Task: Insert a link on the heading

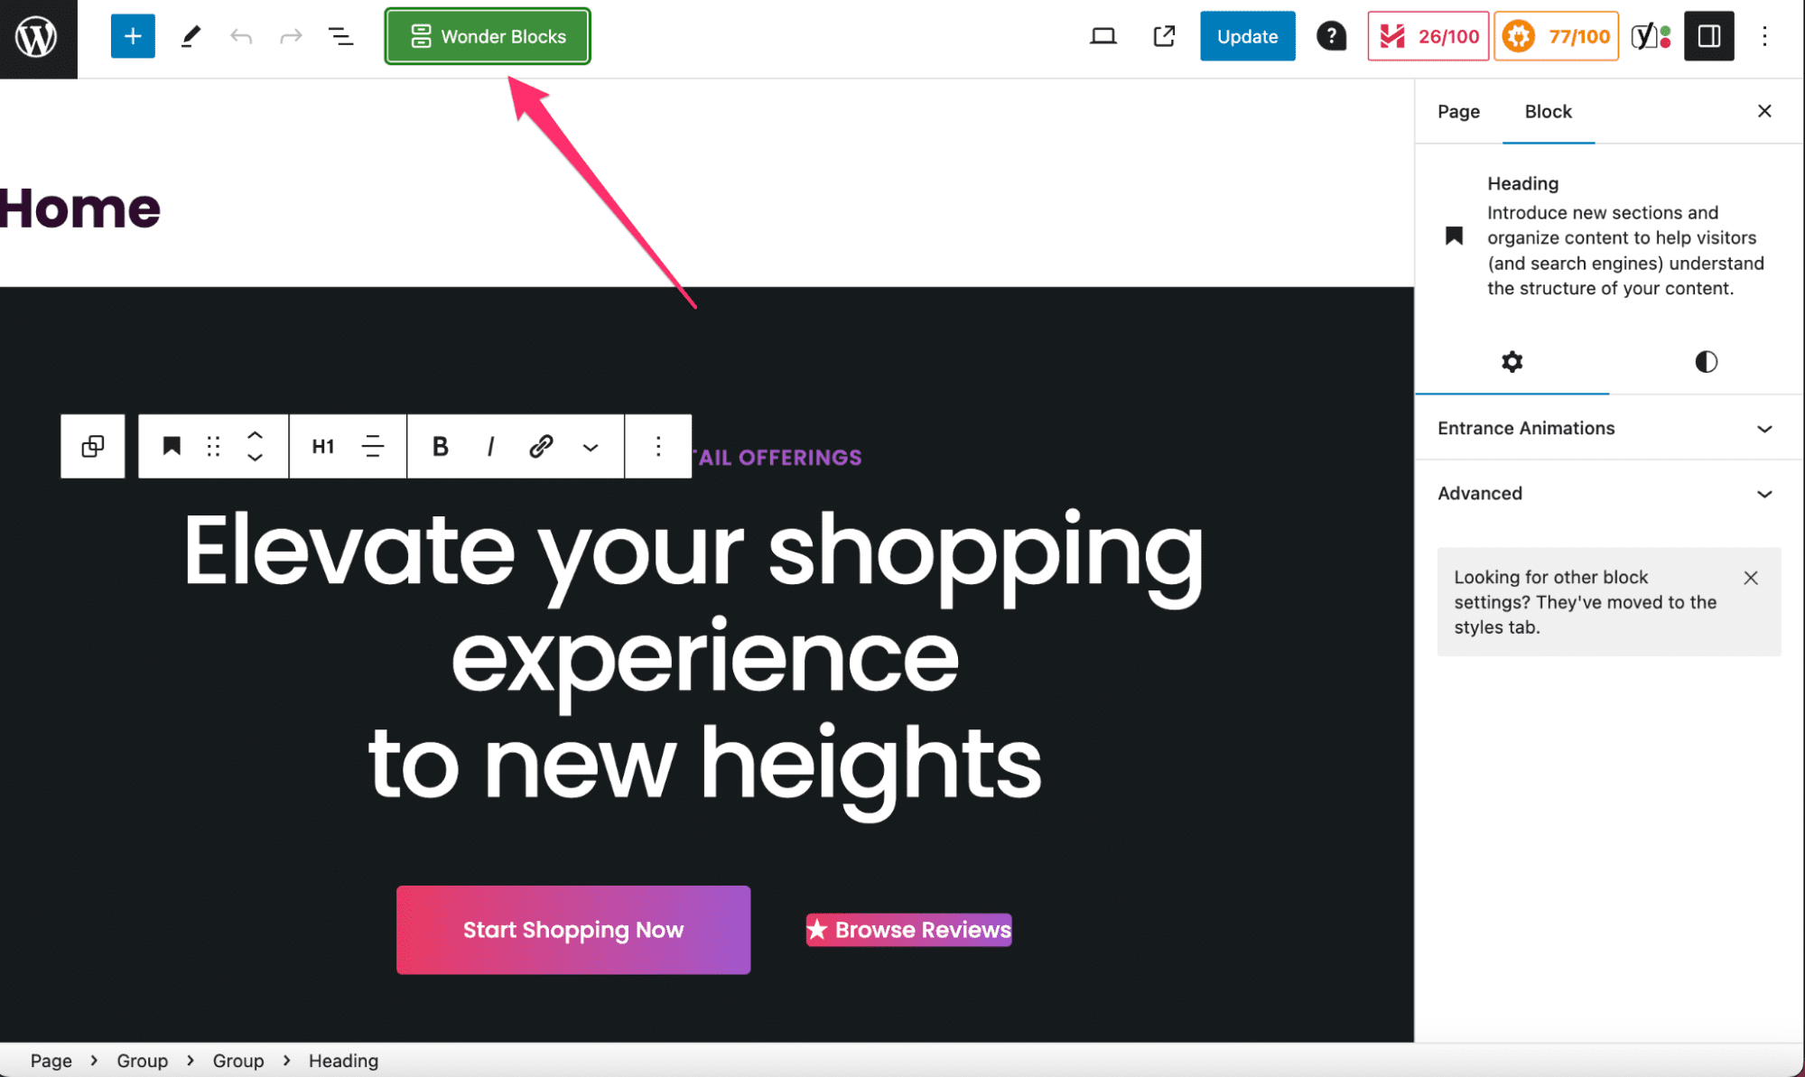Action: pyautogui.click(x=541, y=446)
